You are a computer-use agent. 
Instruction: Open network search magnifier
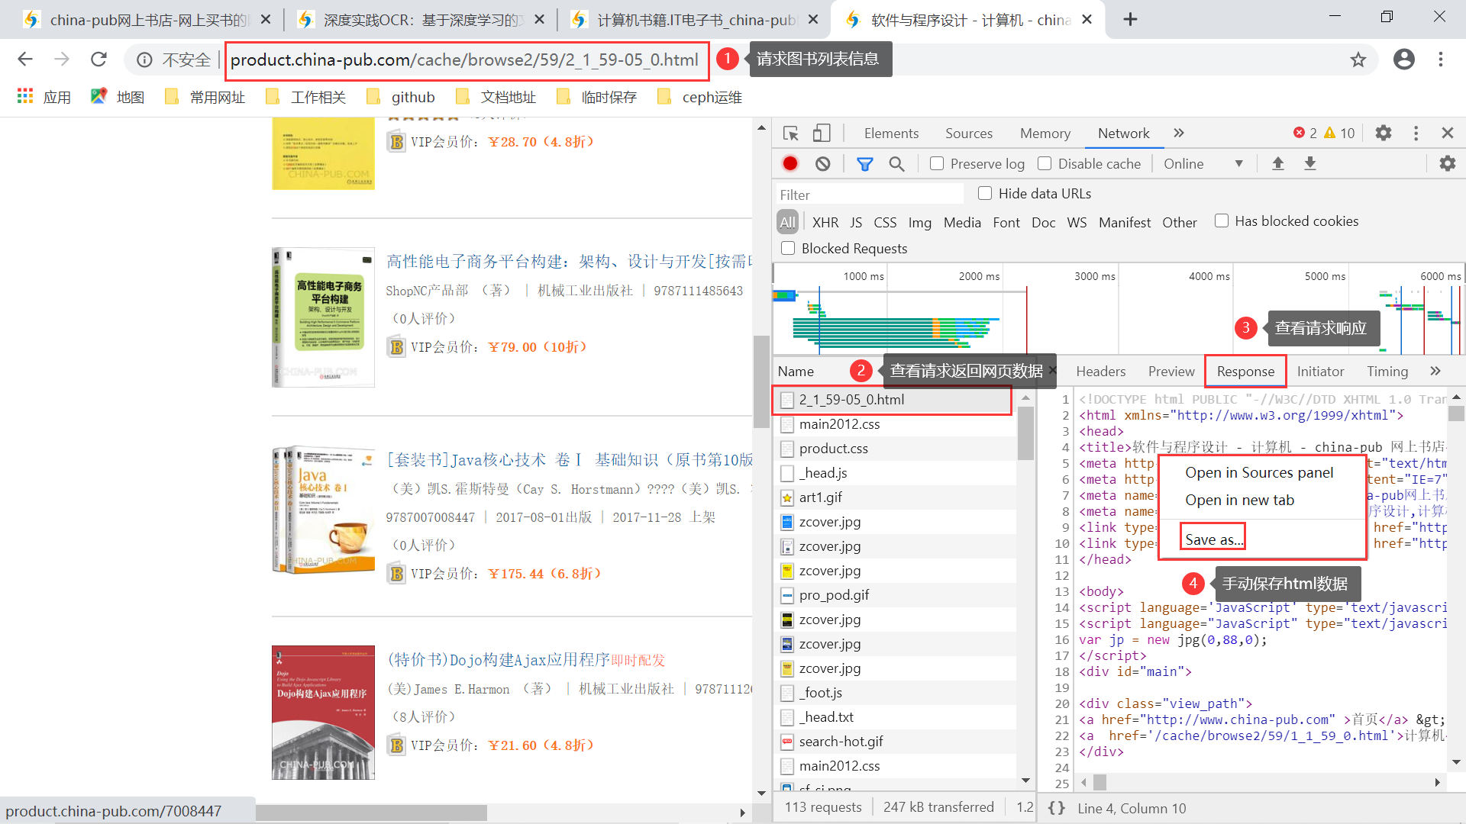point(896,163)
